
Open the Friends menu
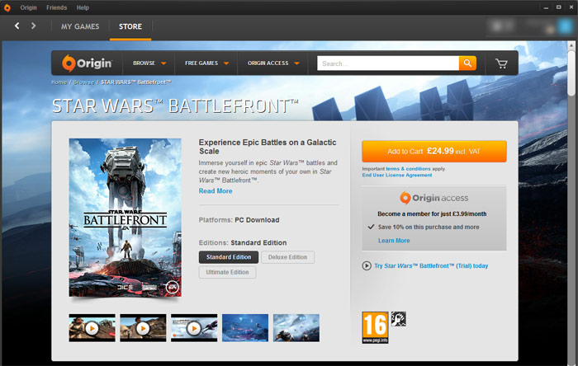[x=57, y=7]
